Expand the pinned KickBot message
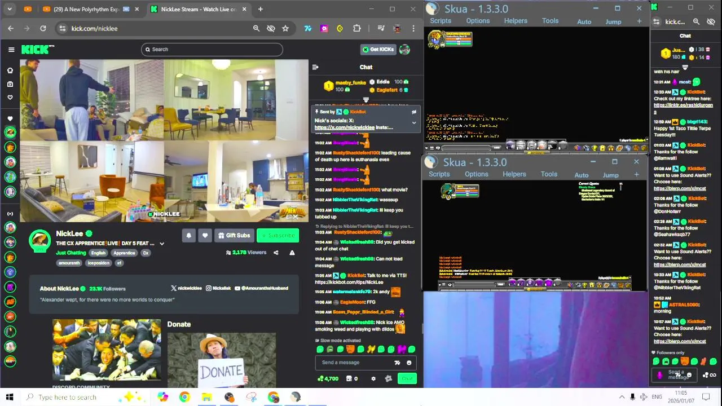722x406 pixels. 413,122
